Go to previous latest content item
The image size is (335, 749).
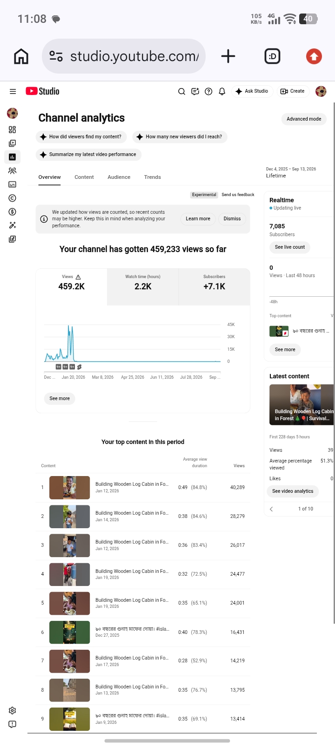pos(271,509)
